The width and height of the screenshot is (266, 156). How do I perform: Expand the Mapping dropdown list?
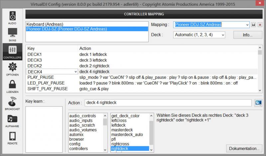(247, 25)
